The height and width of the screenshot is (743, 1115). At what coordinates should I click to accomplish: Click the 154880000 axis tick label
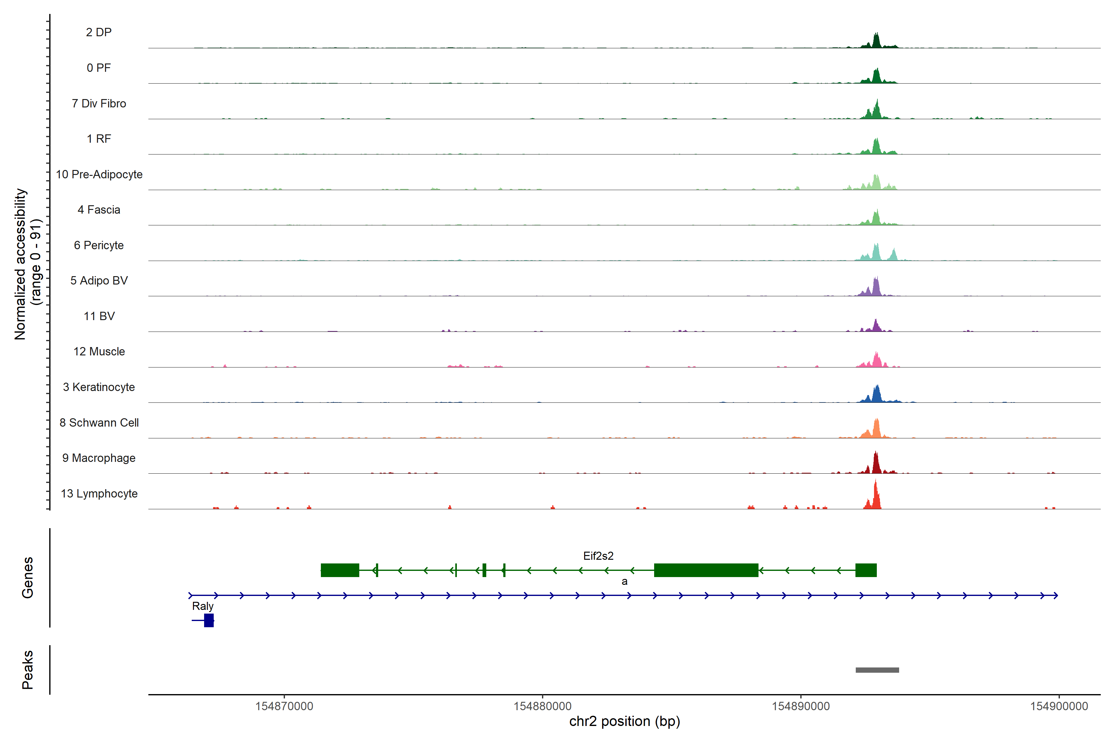click(542, 706)
